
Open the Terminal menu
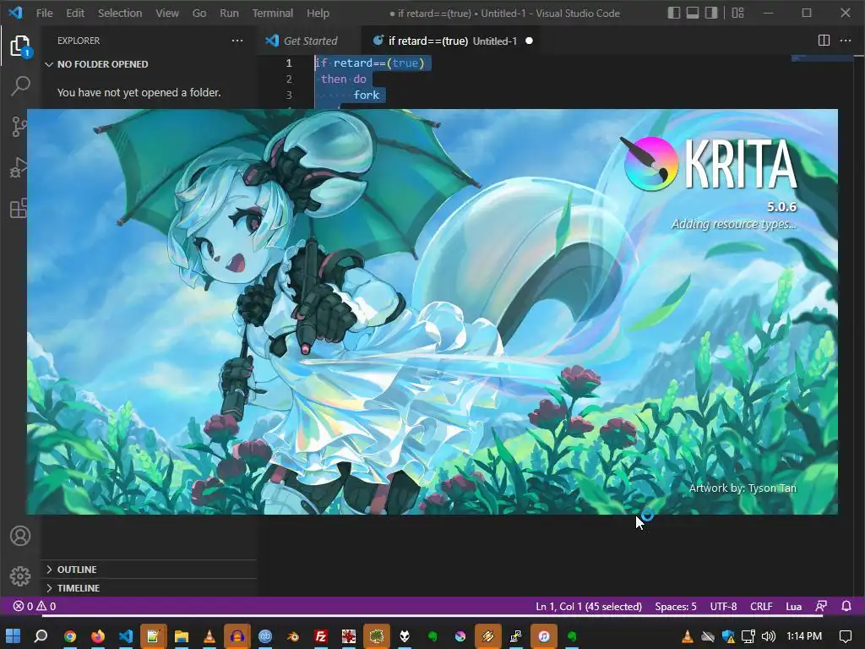pyautogui.click(x=273, y=13)
